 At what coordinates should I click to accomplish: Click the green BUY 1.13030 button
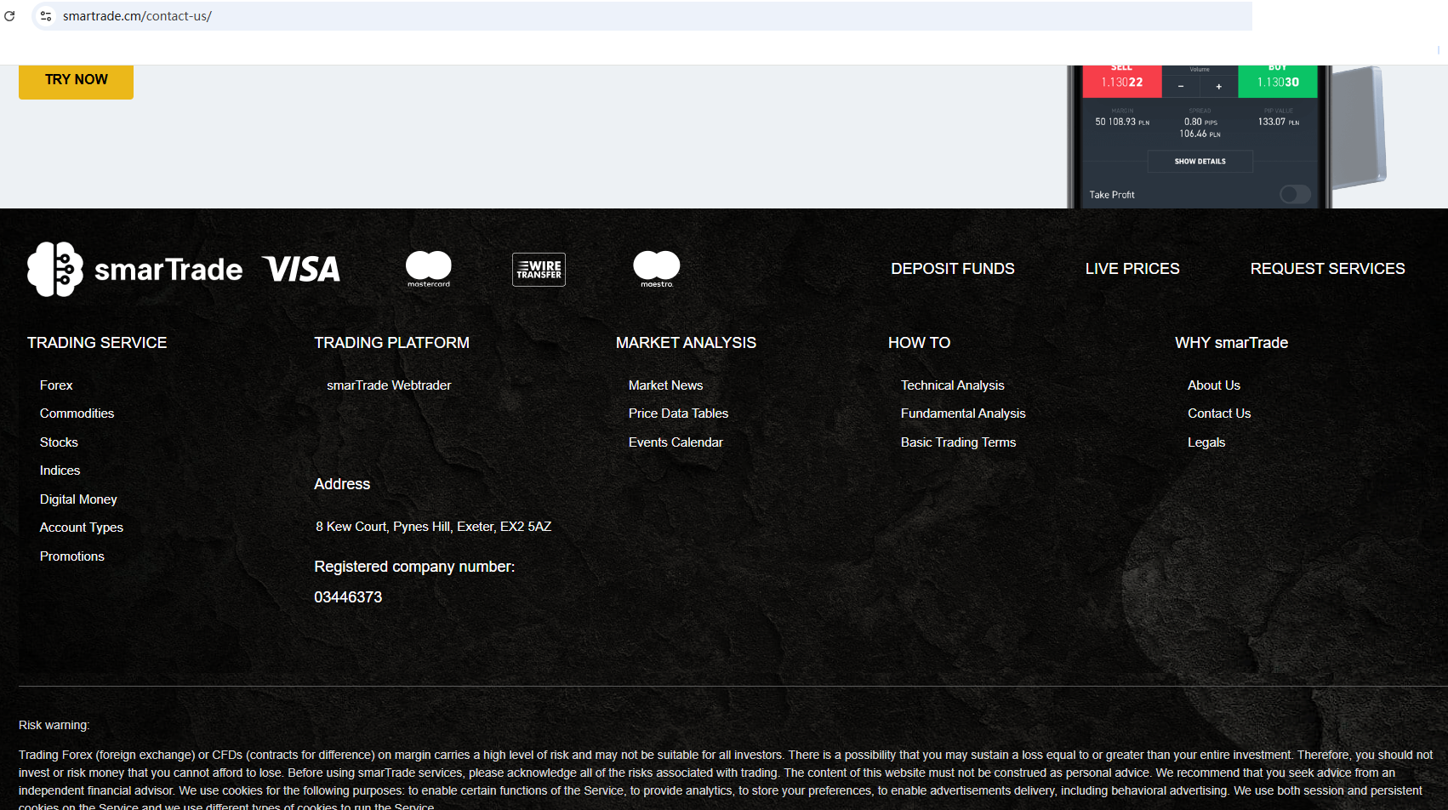(x=1278, y=81)
